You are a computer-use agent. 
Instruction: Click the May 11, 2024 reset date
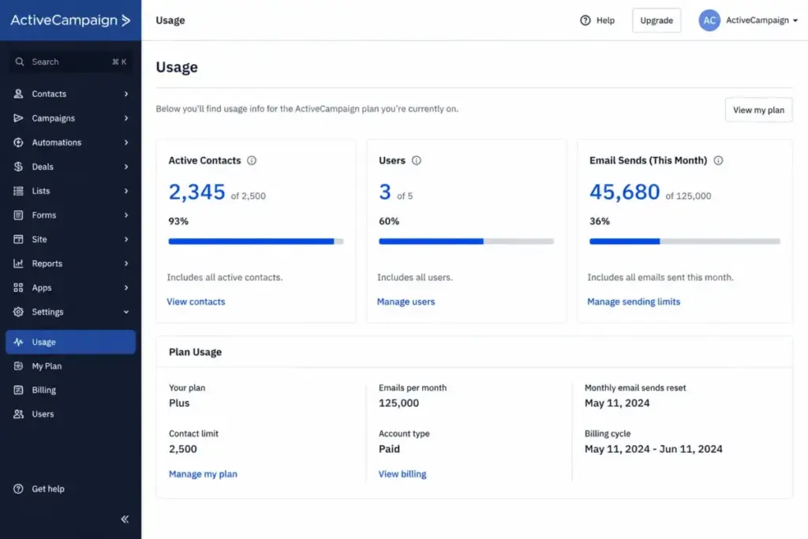617,403
